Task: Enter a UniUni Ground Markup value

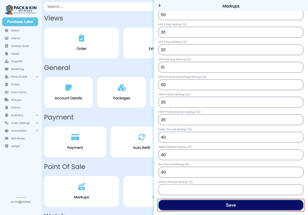Action: click(x=231, y=189)
